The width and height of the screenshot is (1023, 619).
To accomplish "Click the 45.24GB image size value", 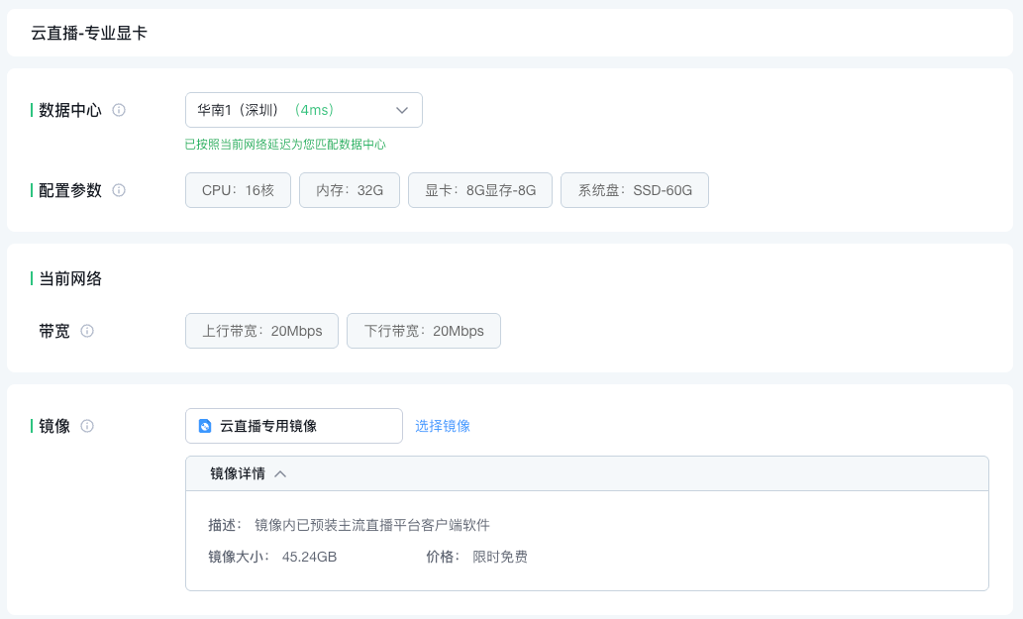I will [x=309, y=557].
